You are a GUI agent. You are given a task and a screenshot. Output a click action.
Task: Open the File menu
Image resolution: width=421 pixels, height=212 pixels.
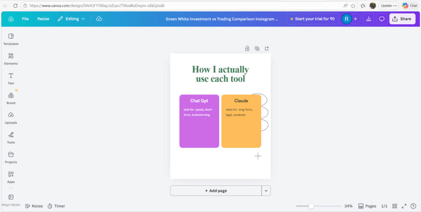point(25,19)
